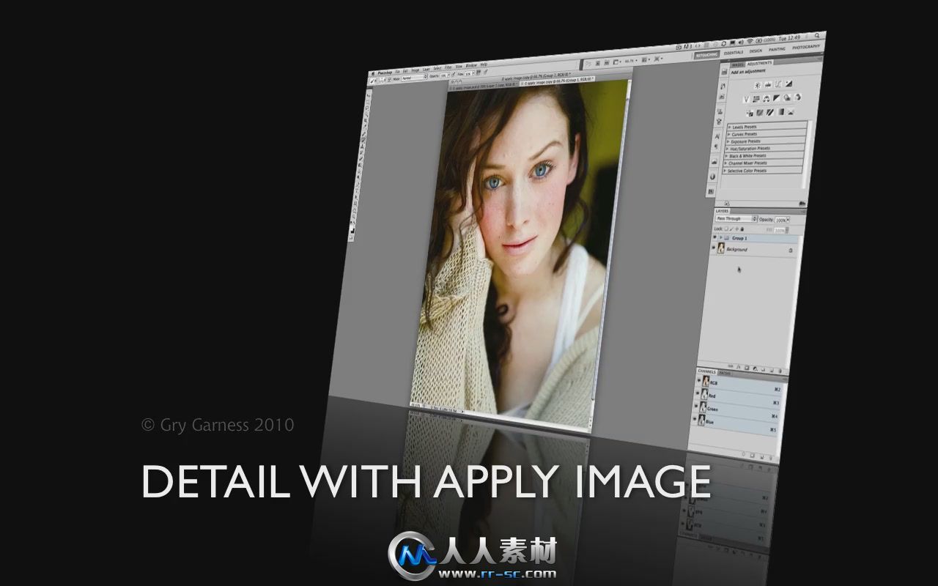Hide the Group 1 layer
Screen dimensions: 938x586
pos(714,237)
